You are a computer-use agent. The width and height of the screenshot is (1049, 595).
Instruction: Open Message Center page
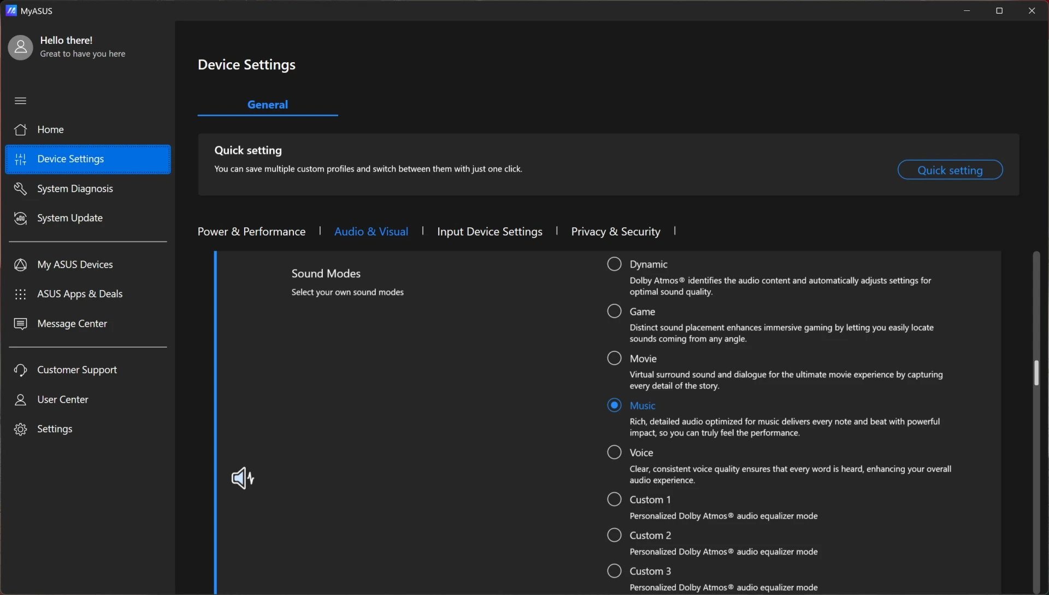pyautogui.click(x=87, y=323)
